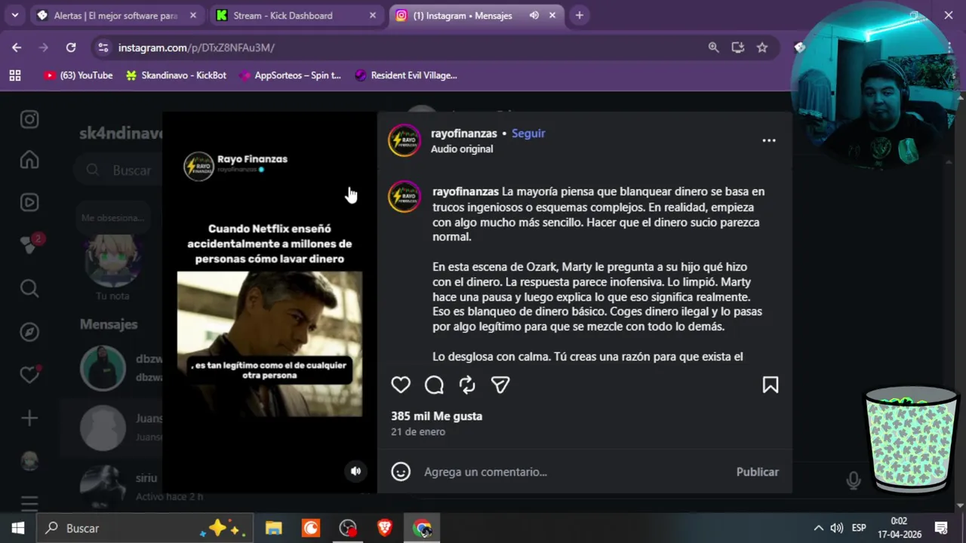
Task: Open the Windows Start menu
Action: tap(18, 528)
